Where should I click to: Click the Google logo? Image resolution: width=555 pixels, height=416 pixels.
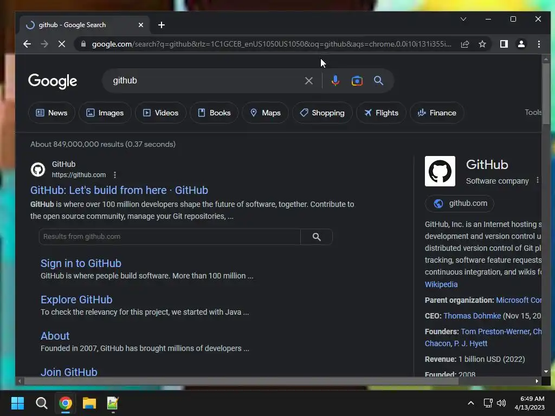click(x=53, y=81)
